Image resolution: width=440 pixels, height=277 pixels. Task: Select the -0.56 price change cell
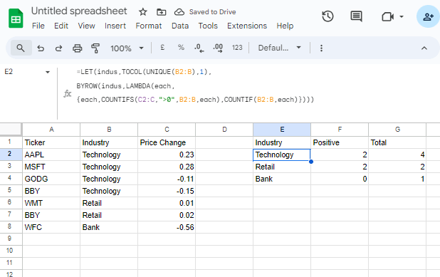point(167,227)
